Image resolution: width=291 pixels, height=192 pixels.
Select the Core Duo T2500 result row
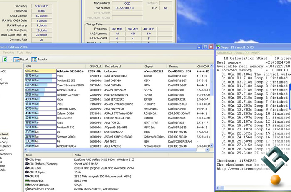pyautogui.click(x=117, y=109)
